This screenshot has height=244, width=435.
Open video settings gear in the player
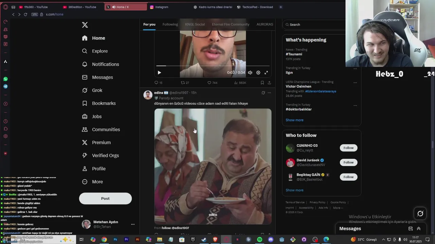258,73
